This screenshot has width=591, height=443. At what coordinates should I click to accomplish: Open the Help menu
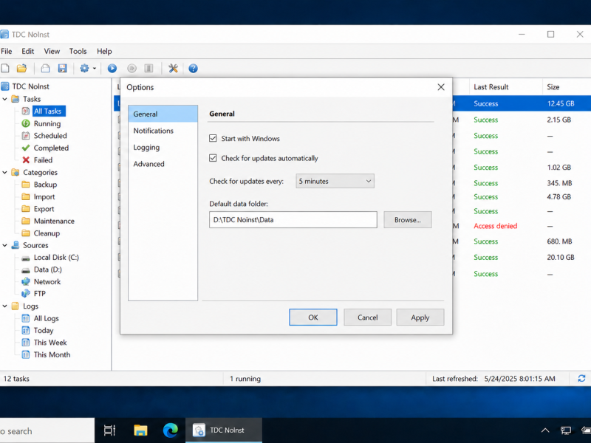(x=104, y=51)
